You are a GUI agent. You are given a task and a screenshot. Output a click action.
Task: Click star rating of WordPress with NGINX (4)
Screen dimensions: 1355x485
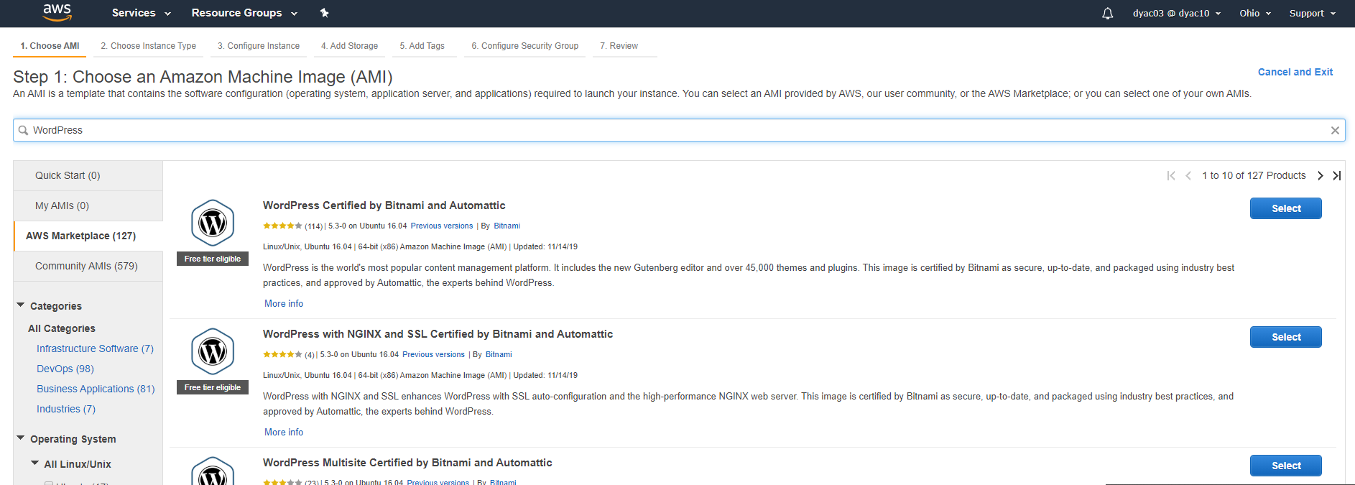[x=282, y=354]
